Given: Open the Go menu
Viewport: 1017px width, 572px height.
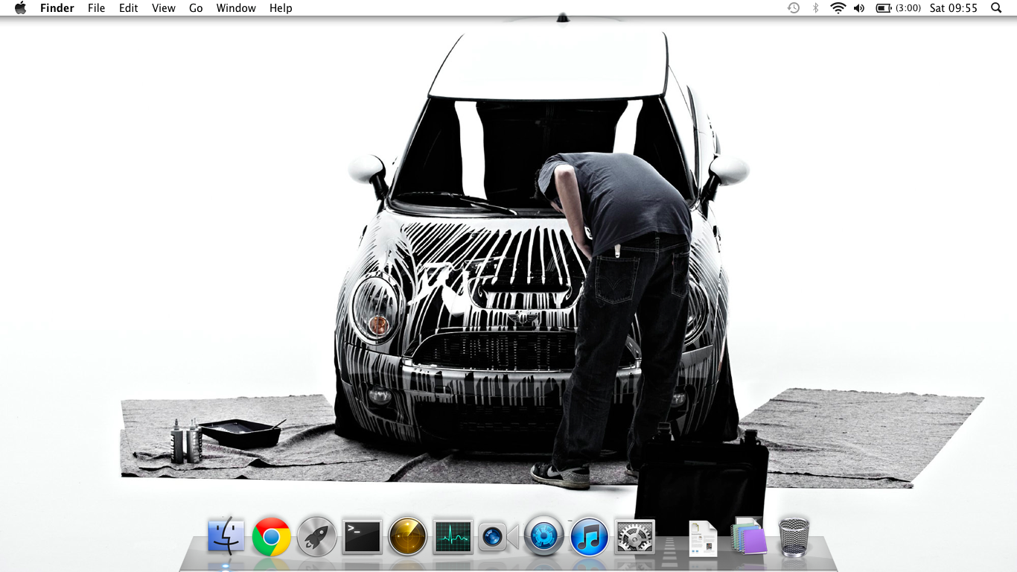Looking at the screenshot, I should point(196,8).
